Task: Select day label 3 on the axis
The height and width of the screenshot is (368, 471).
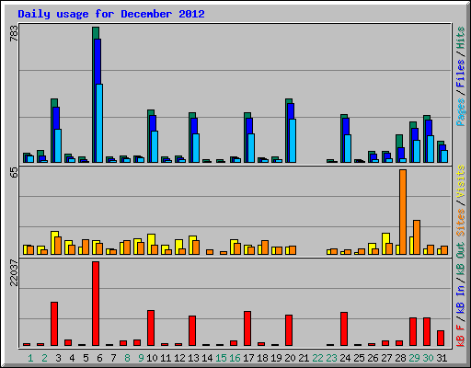Action: coord(58,358)
